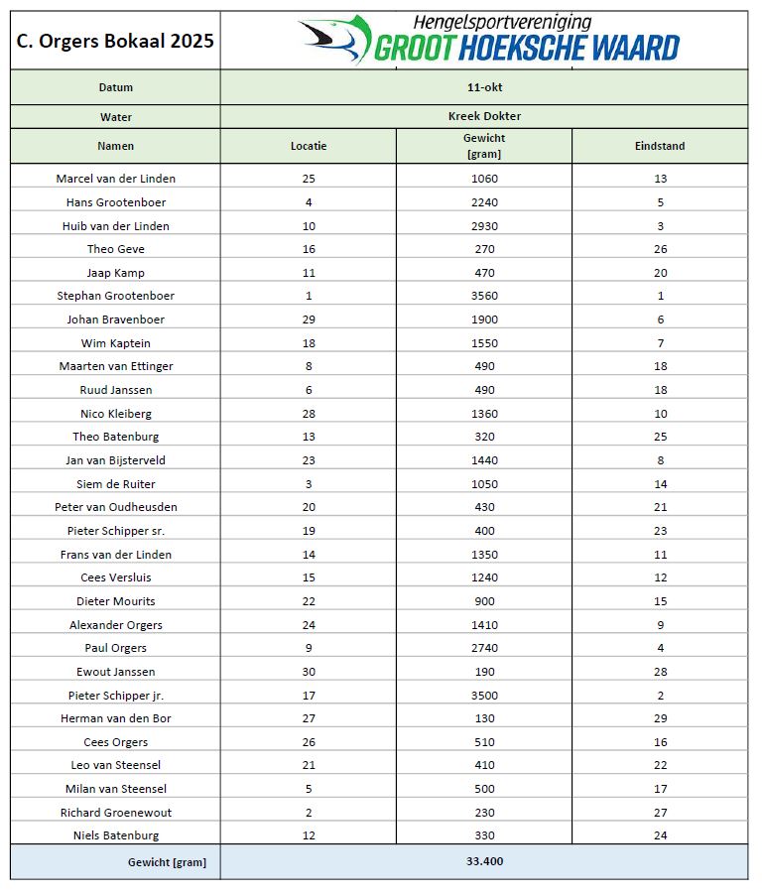Click the Eindstand column header
762x896 pixels.
[660, 146]
